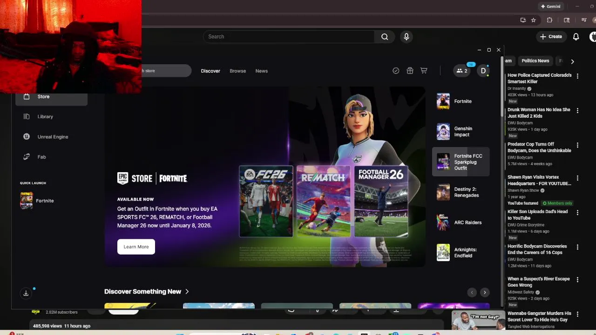
Task: Open Epic friends list showing 2
Action: [462, 71]
